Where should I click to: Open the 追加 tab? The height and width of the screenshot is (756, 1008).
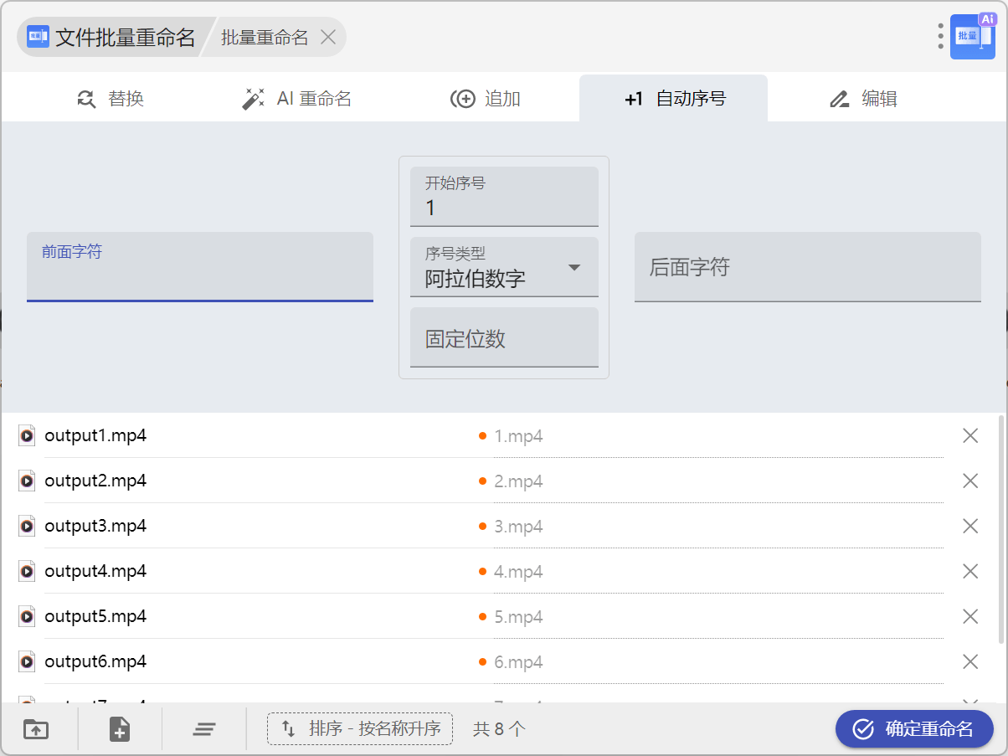click(x=486, y=99)
